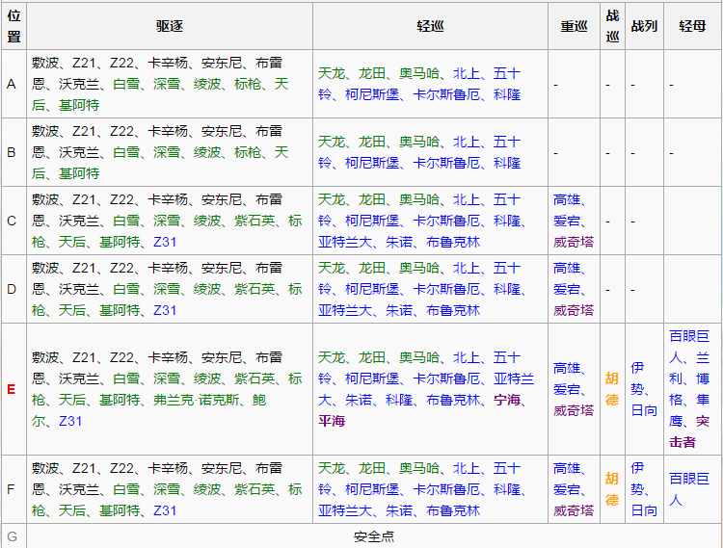The width and height of the screenshot is (723, 548).
Task: Click the orange 胡德 link in row E
Action: click(611, 388)
